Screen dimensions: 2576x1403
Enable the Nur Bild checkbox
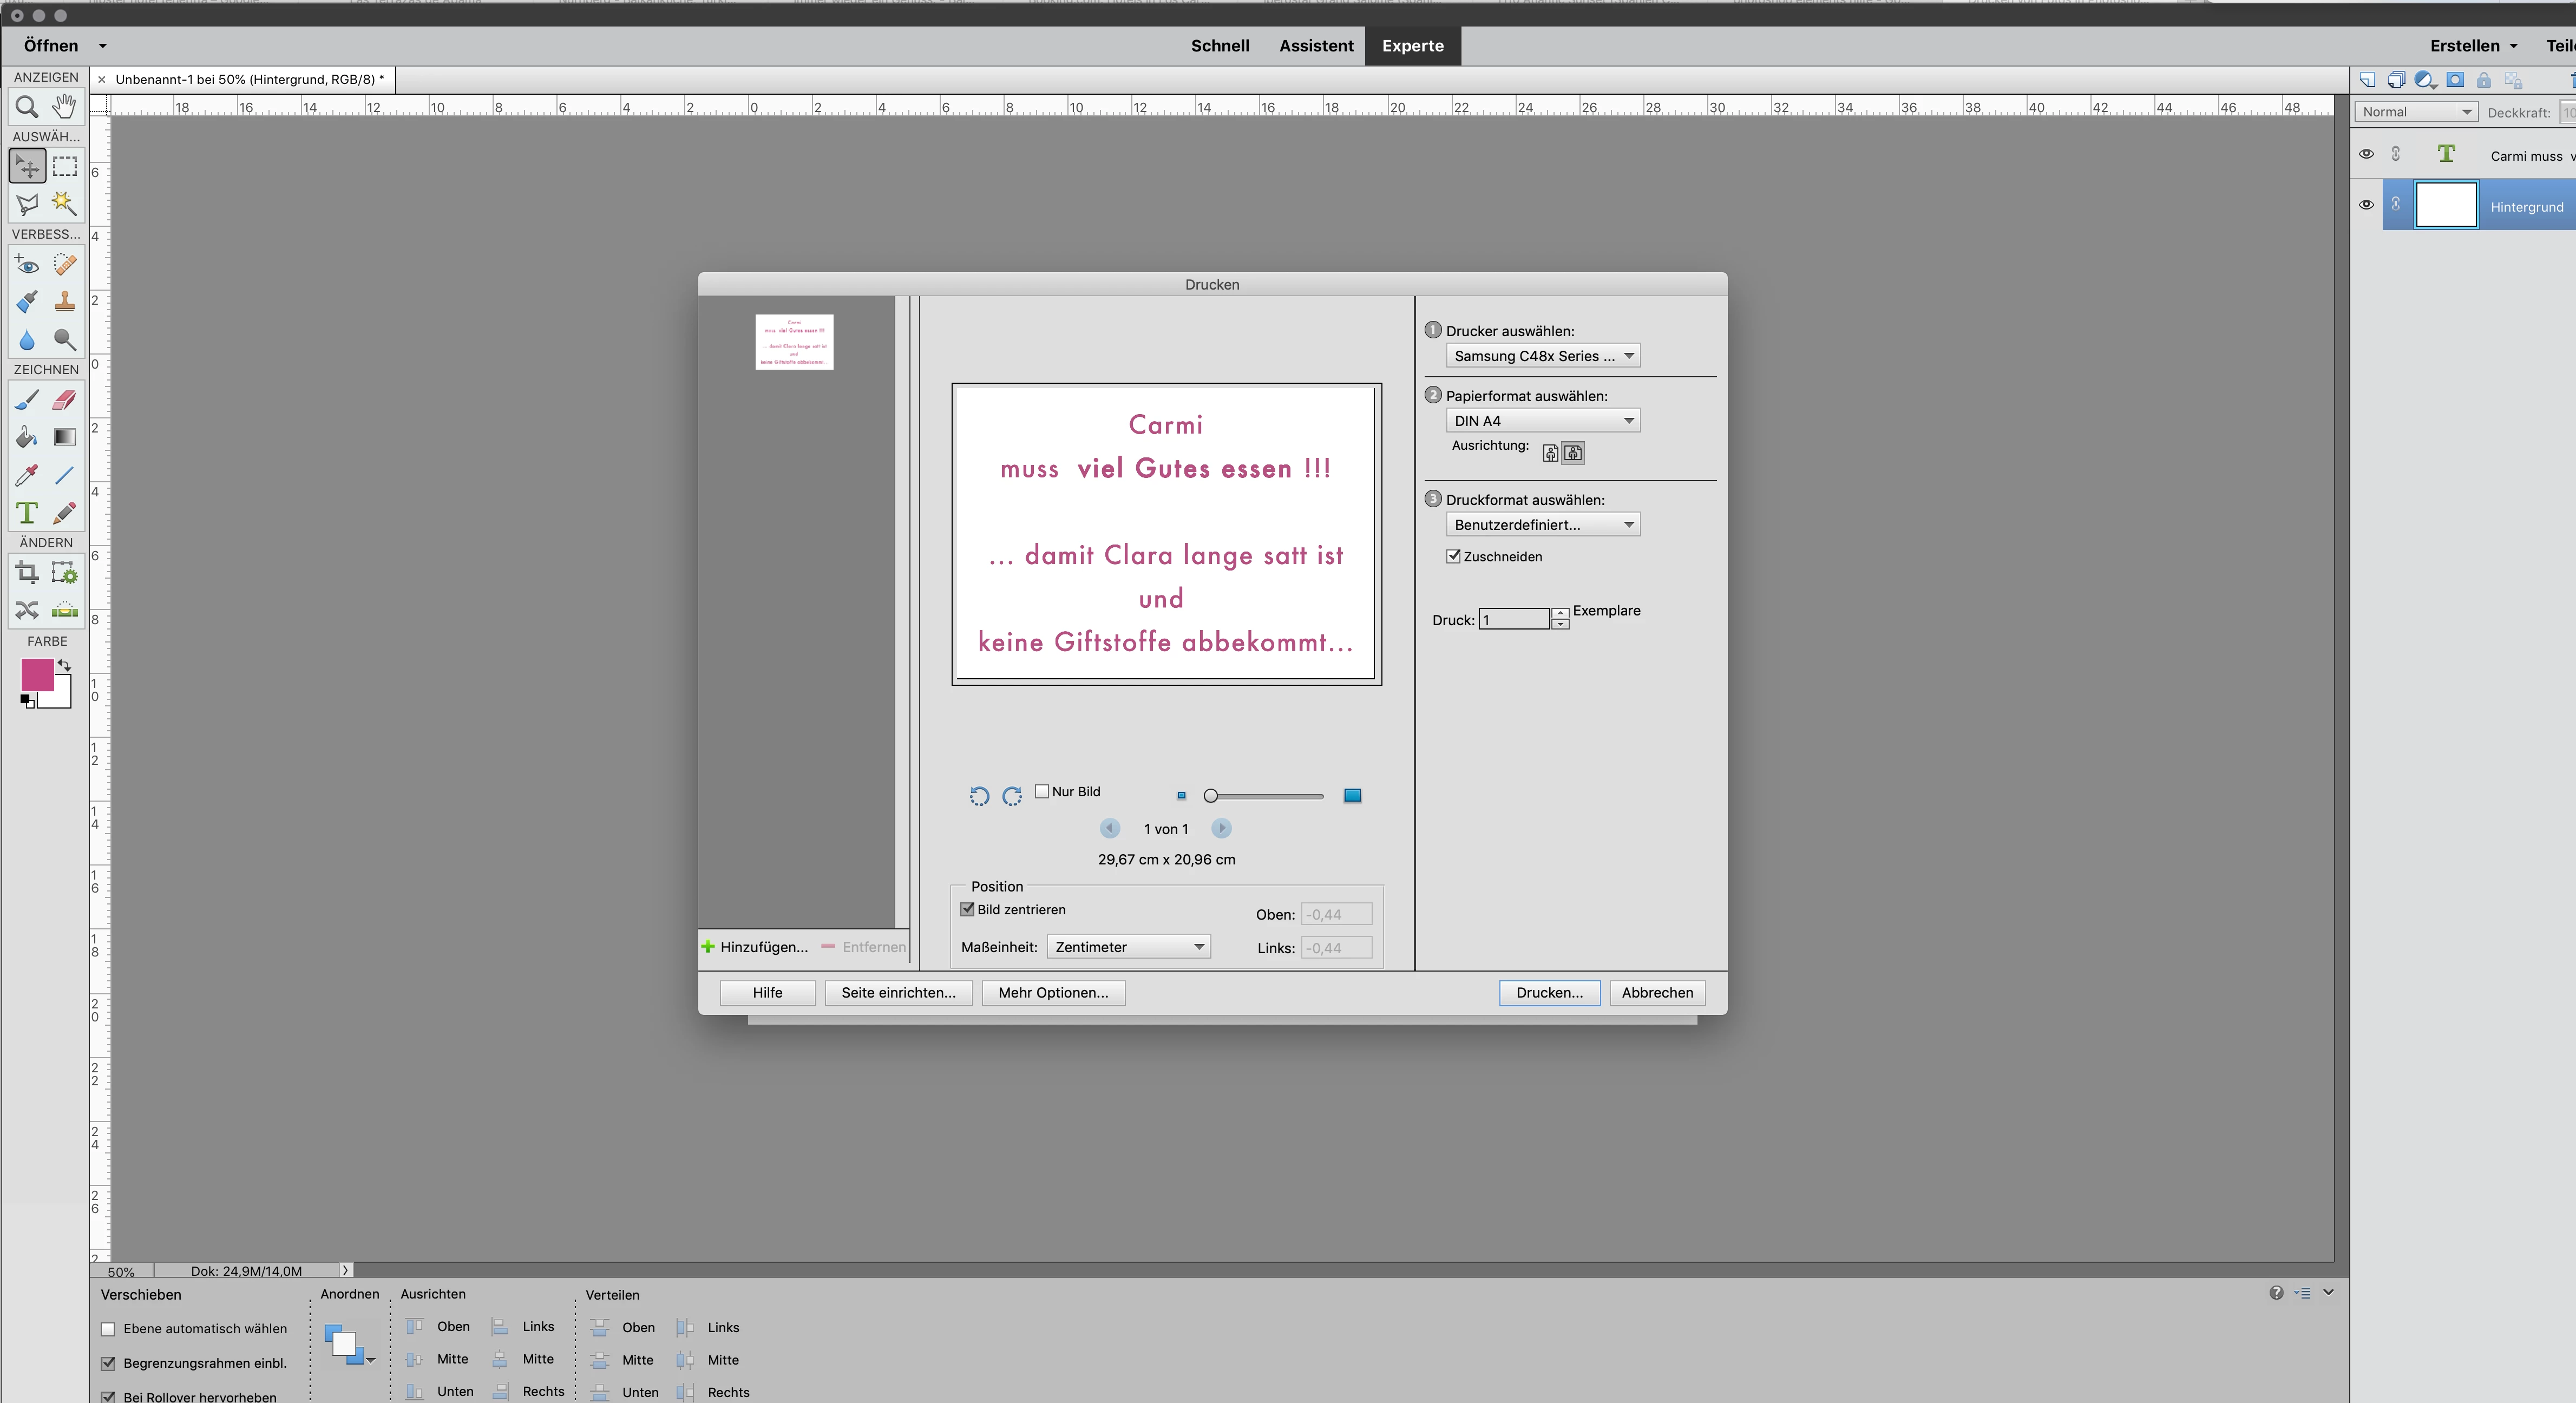pos(1042,791)
